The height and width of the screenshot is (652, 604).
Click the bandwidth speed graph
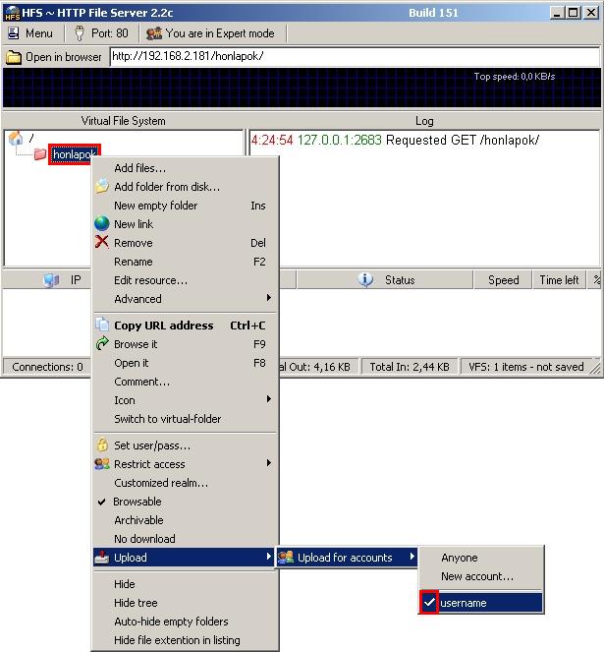tap(302, 88)
